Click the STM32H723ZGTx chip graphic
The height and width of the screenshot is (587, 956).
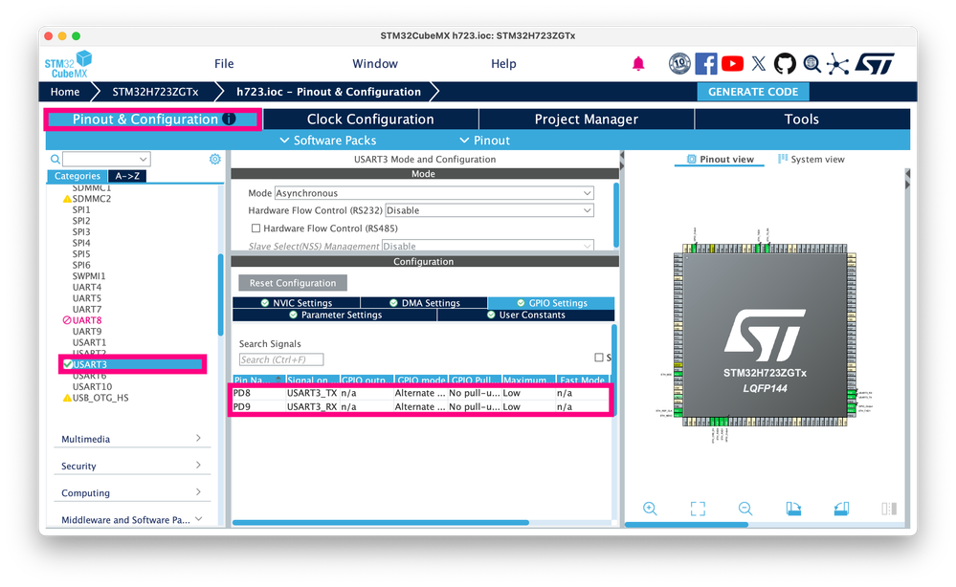[x=765, y=335]
